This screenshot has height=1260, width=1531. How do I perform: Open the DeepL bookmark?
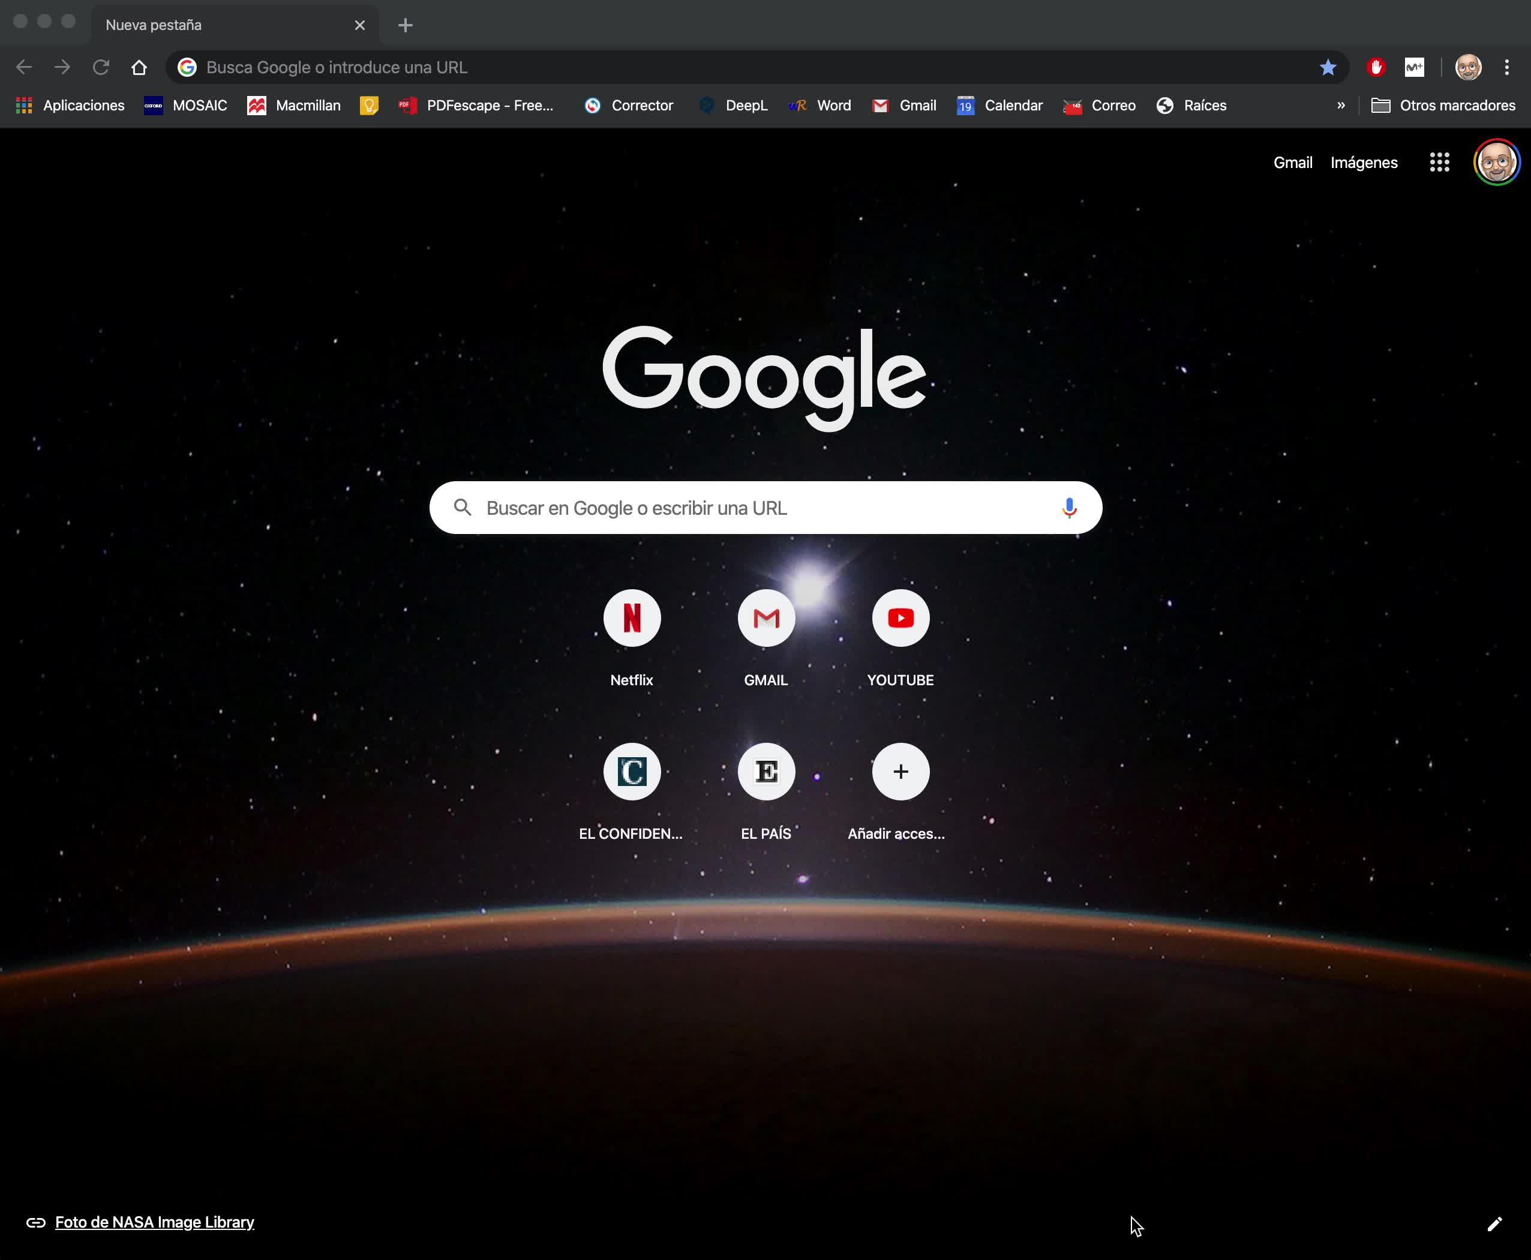(x=734, y=106)
